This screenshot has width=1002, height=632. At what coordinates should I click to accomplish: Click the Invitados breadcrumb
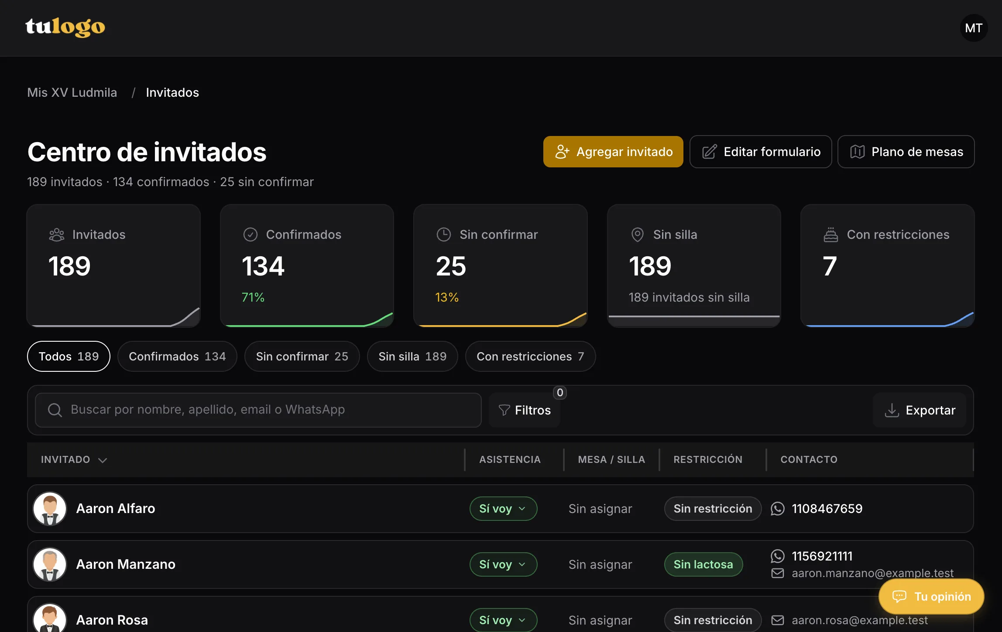pyautogui.click(x=172, y=92)
